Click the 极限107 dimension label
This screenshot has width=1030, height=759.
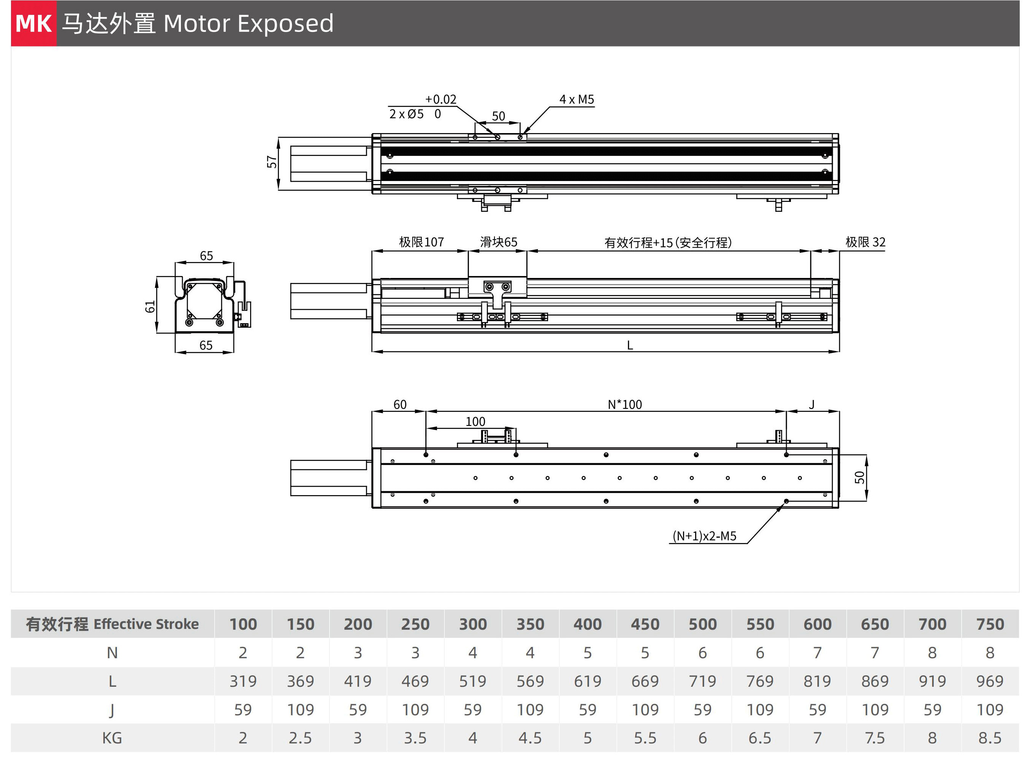(x=421, y=242)
